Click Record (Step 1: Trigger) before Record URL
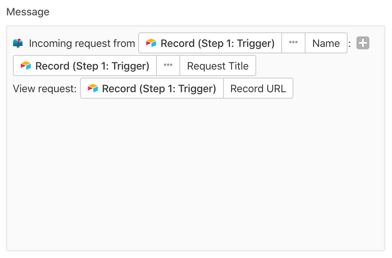Screen dimensions: 392x258 (159, 89)
